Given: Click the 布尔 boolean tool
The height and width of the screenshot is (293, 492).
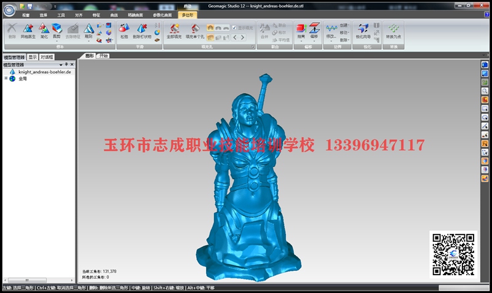Looking at the screenshot, I should pos(279,33).
